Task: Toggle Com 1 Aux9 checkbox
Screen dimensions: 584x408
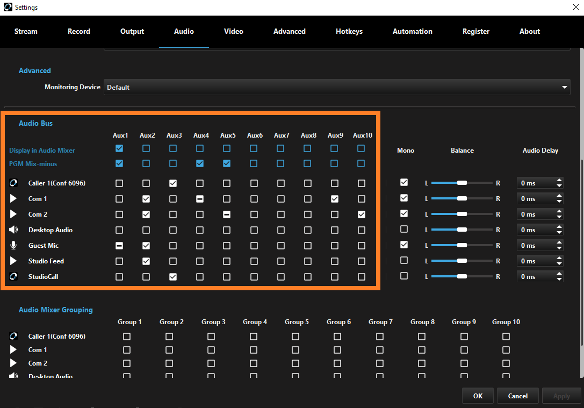Action: pos(335,199)
